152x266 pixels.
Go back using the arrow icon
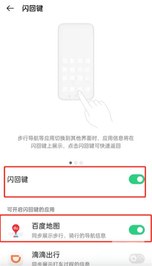pyautogui.click(x=10, y=8)
